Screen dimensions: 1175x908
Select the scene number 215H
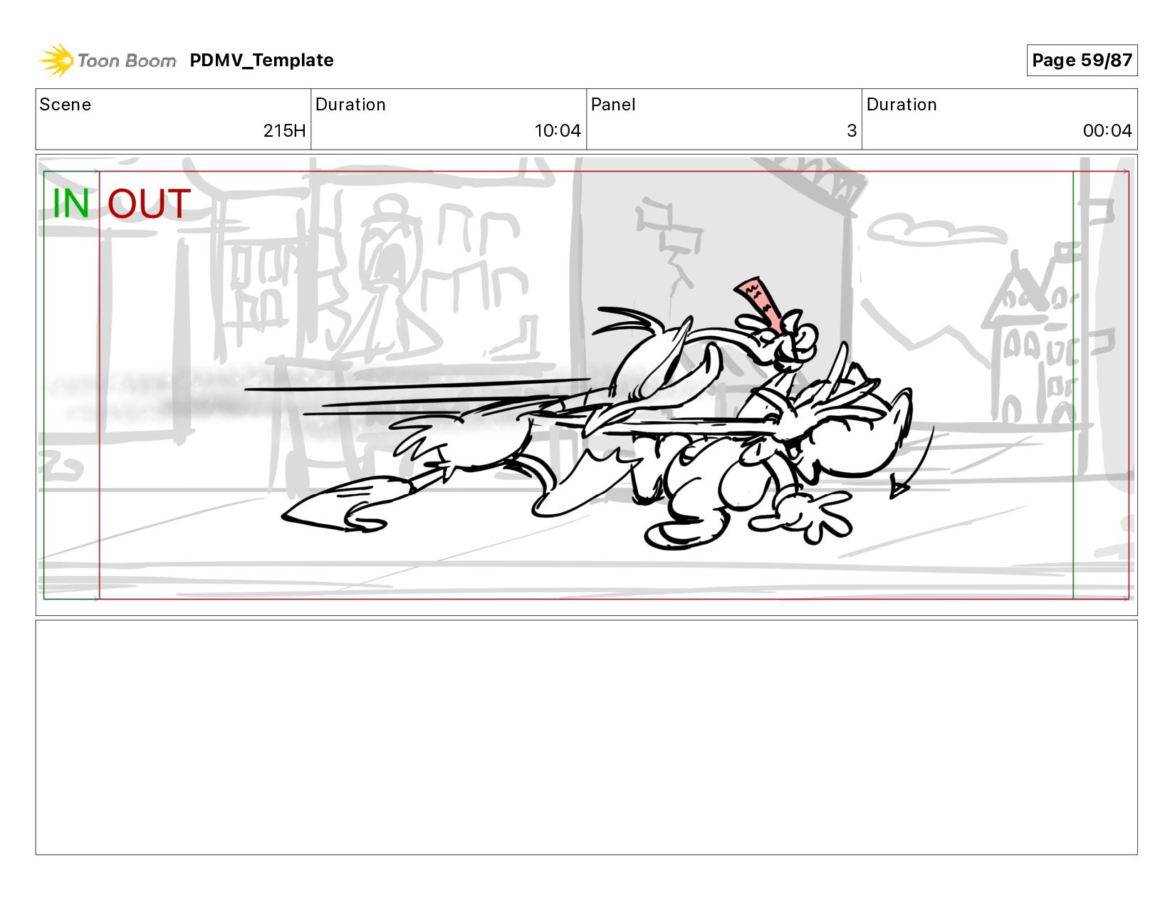pos(284,131)
